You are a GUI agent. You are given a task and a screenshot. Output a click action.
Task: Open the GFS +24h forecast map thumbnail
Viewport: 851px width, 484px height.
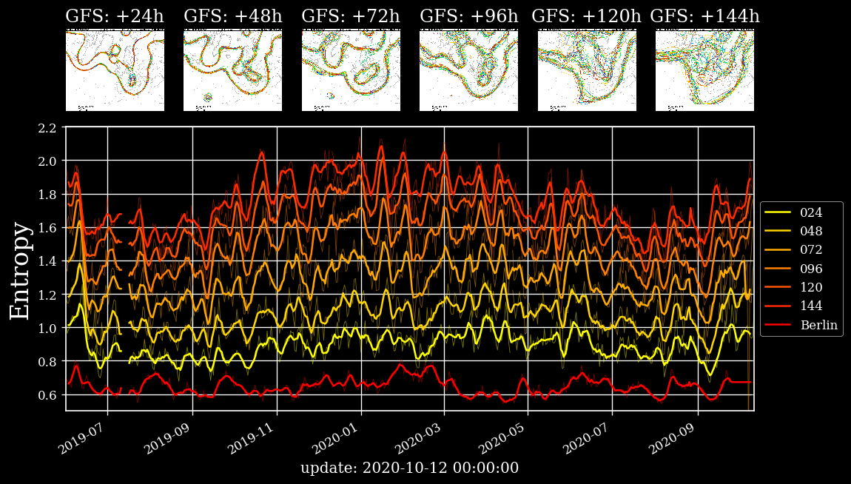pos(115,70)
